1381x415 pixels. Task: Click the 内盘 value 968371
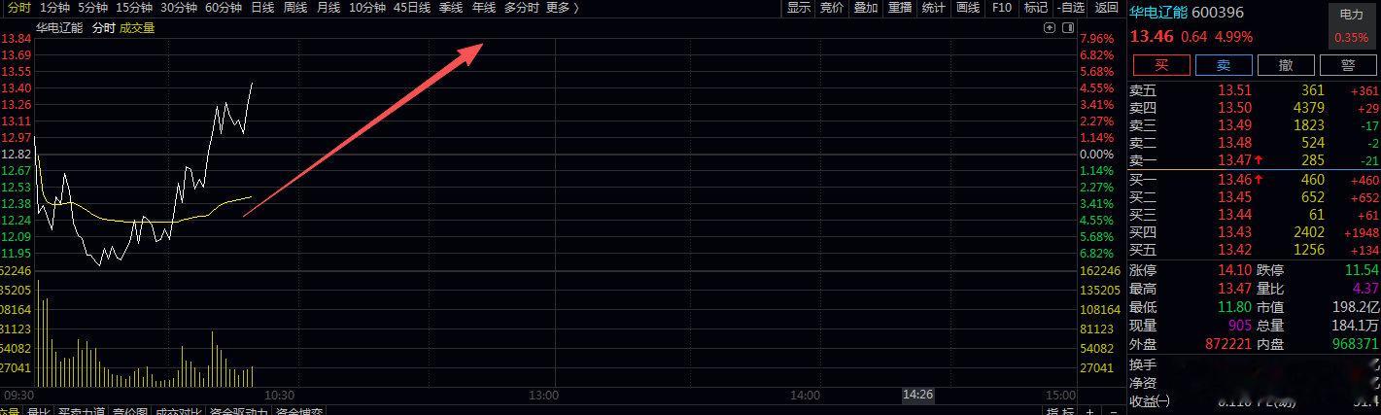pos(1355,344)
